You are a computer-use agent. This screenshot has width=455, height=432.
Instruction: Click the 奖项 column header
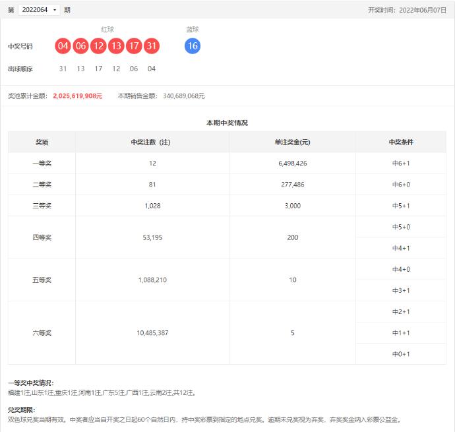tap(42, 142)
